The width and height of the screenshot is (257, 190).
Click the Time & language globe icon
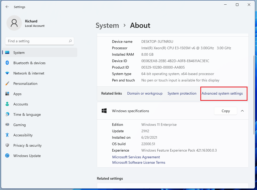[7, 114]
